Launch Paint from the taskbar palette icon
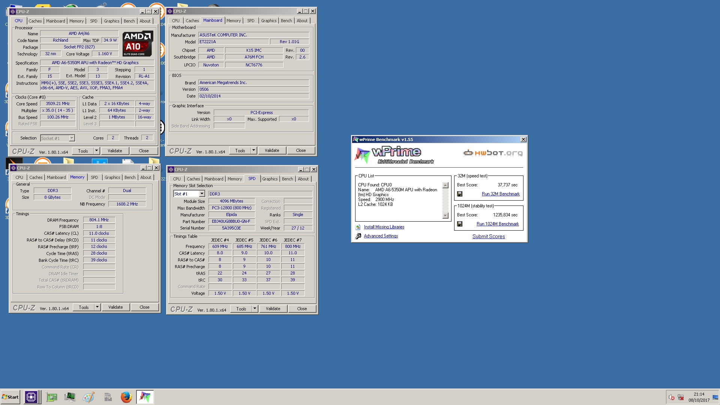 pyautogui.click(x=88, y=397)
